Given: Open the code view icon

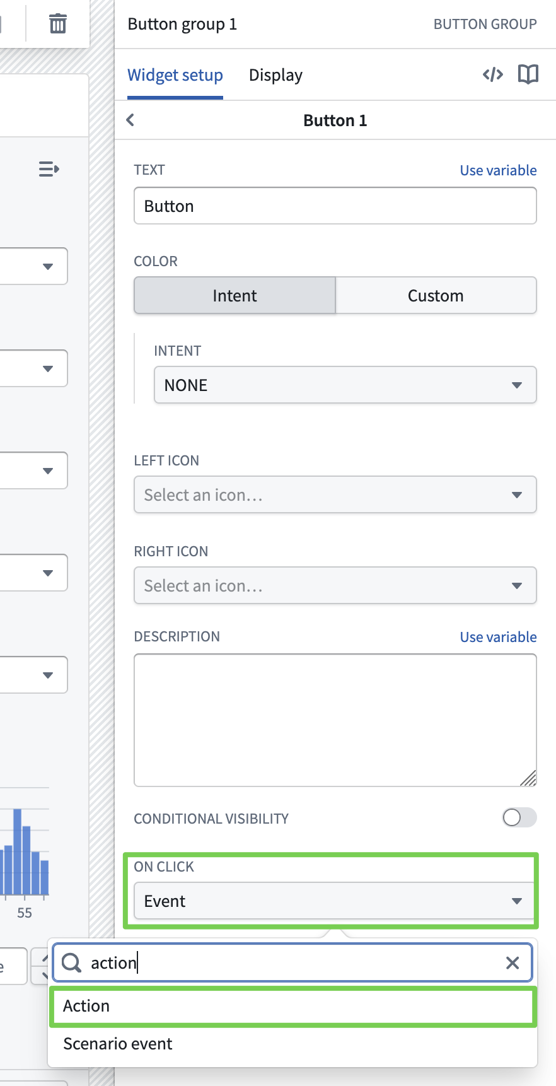Looking at the screenshot, I should pyautogui.click(x=493, y=74).
